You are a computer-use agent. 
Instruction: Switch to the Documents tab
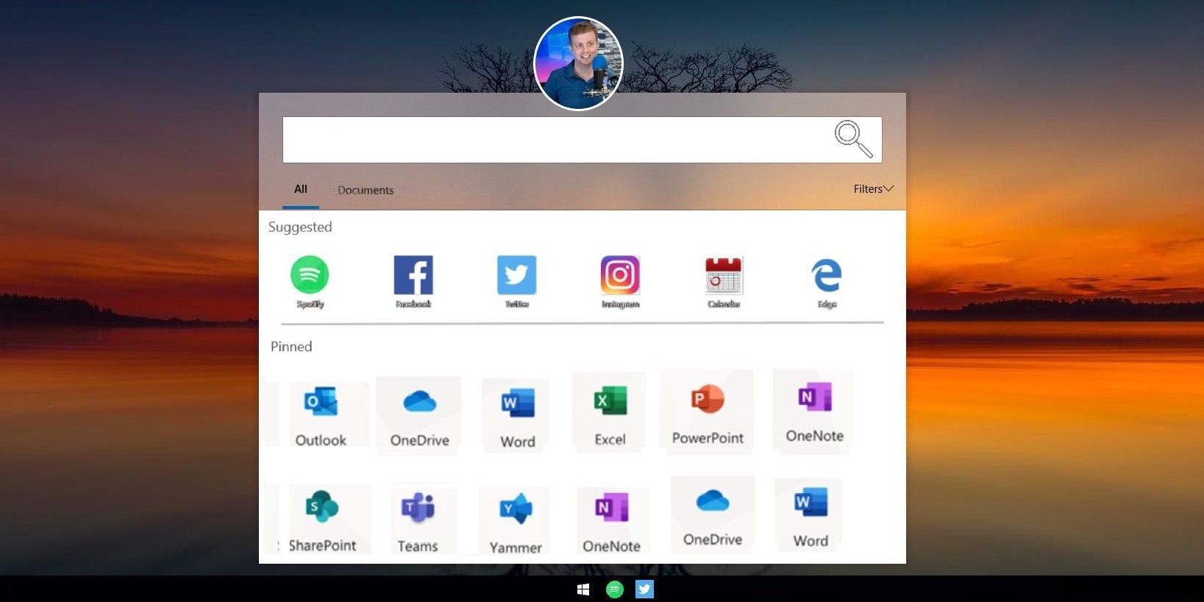click(366, 190)
